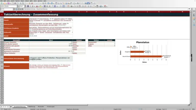Click the Save document icon
The image size is (196, 110).
(x=8, y=3)
